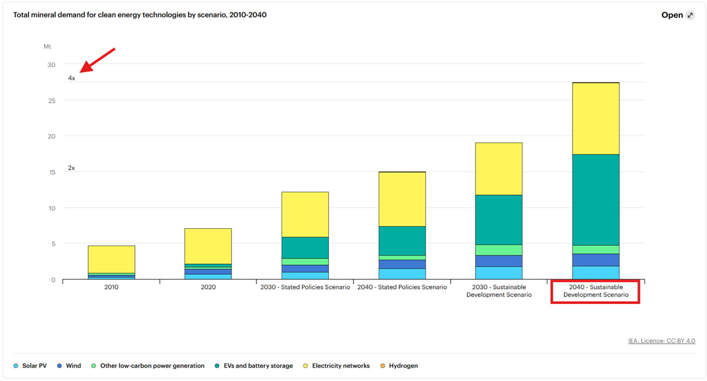Image resolution: width=707 pixels, height=381 pixels.
Task: Toggle the Electricity networks legend label
Action: (341, 366)
